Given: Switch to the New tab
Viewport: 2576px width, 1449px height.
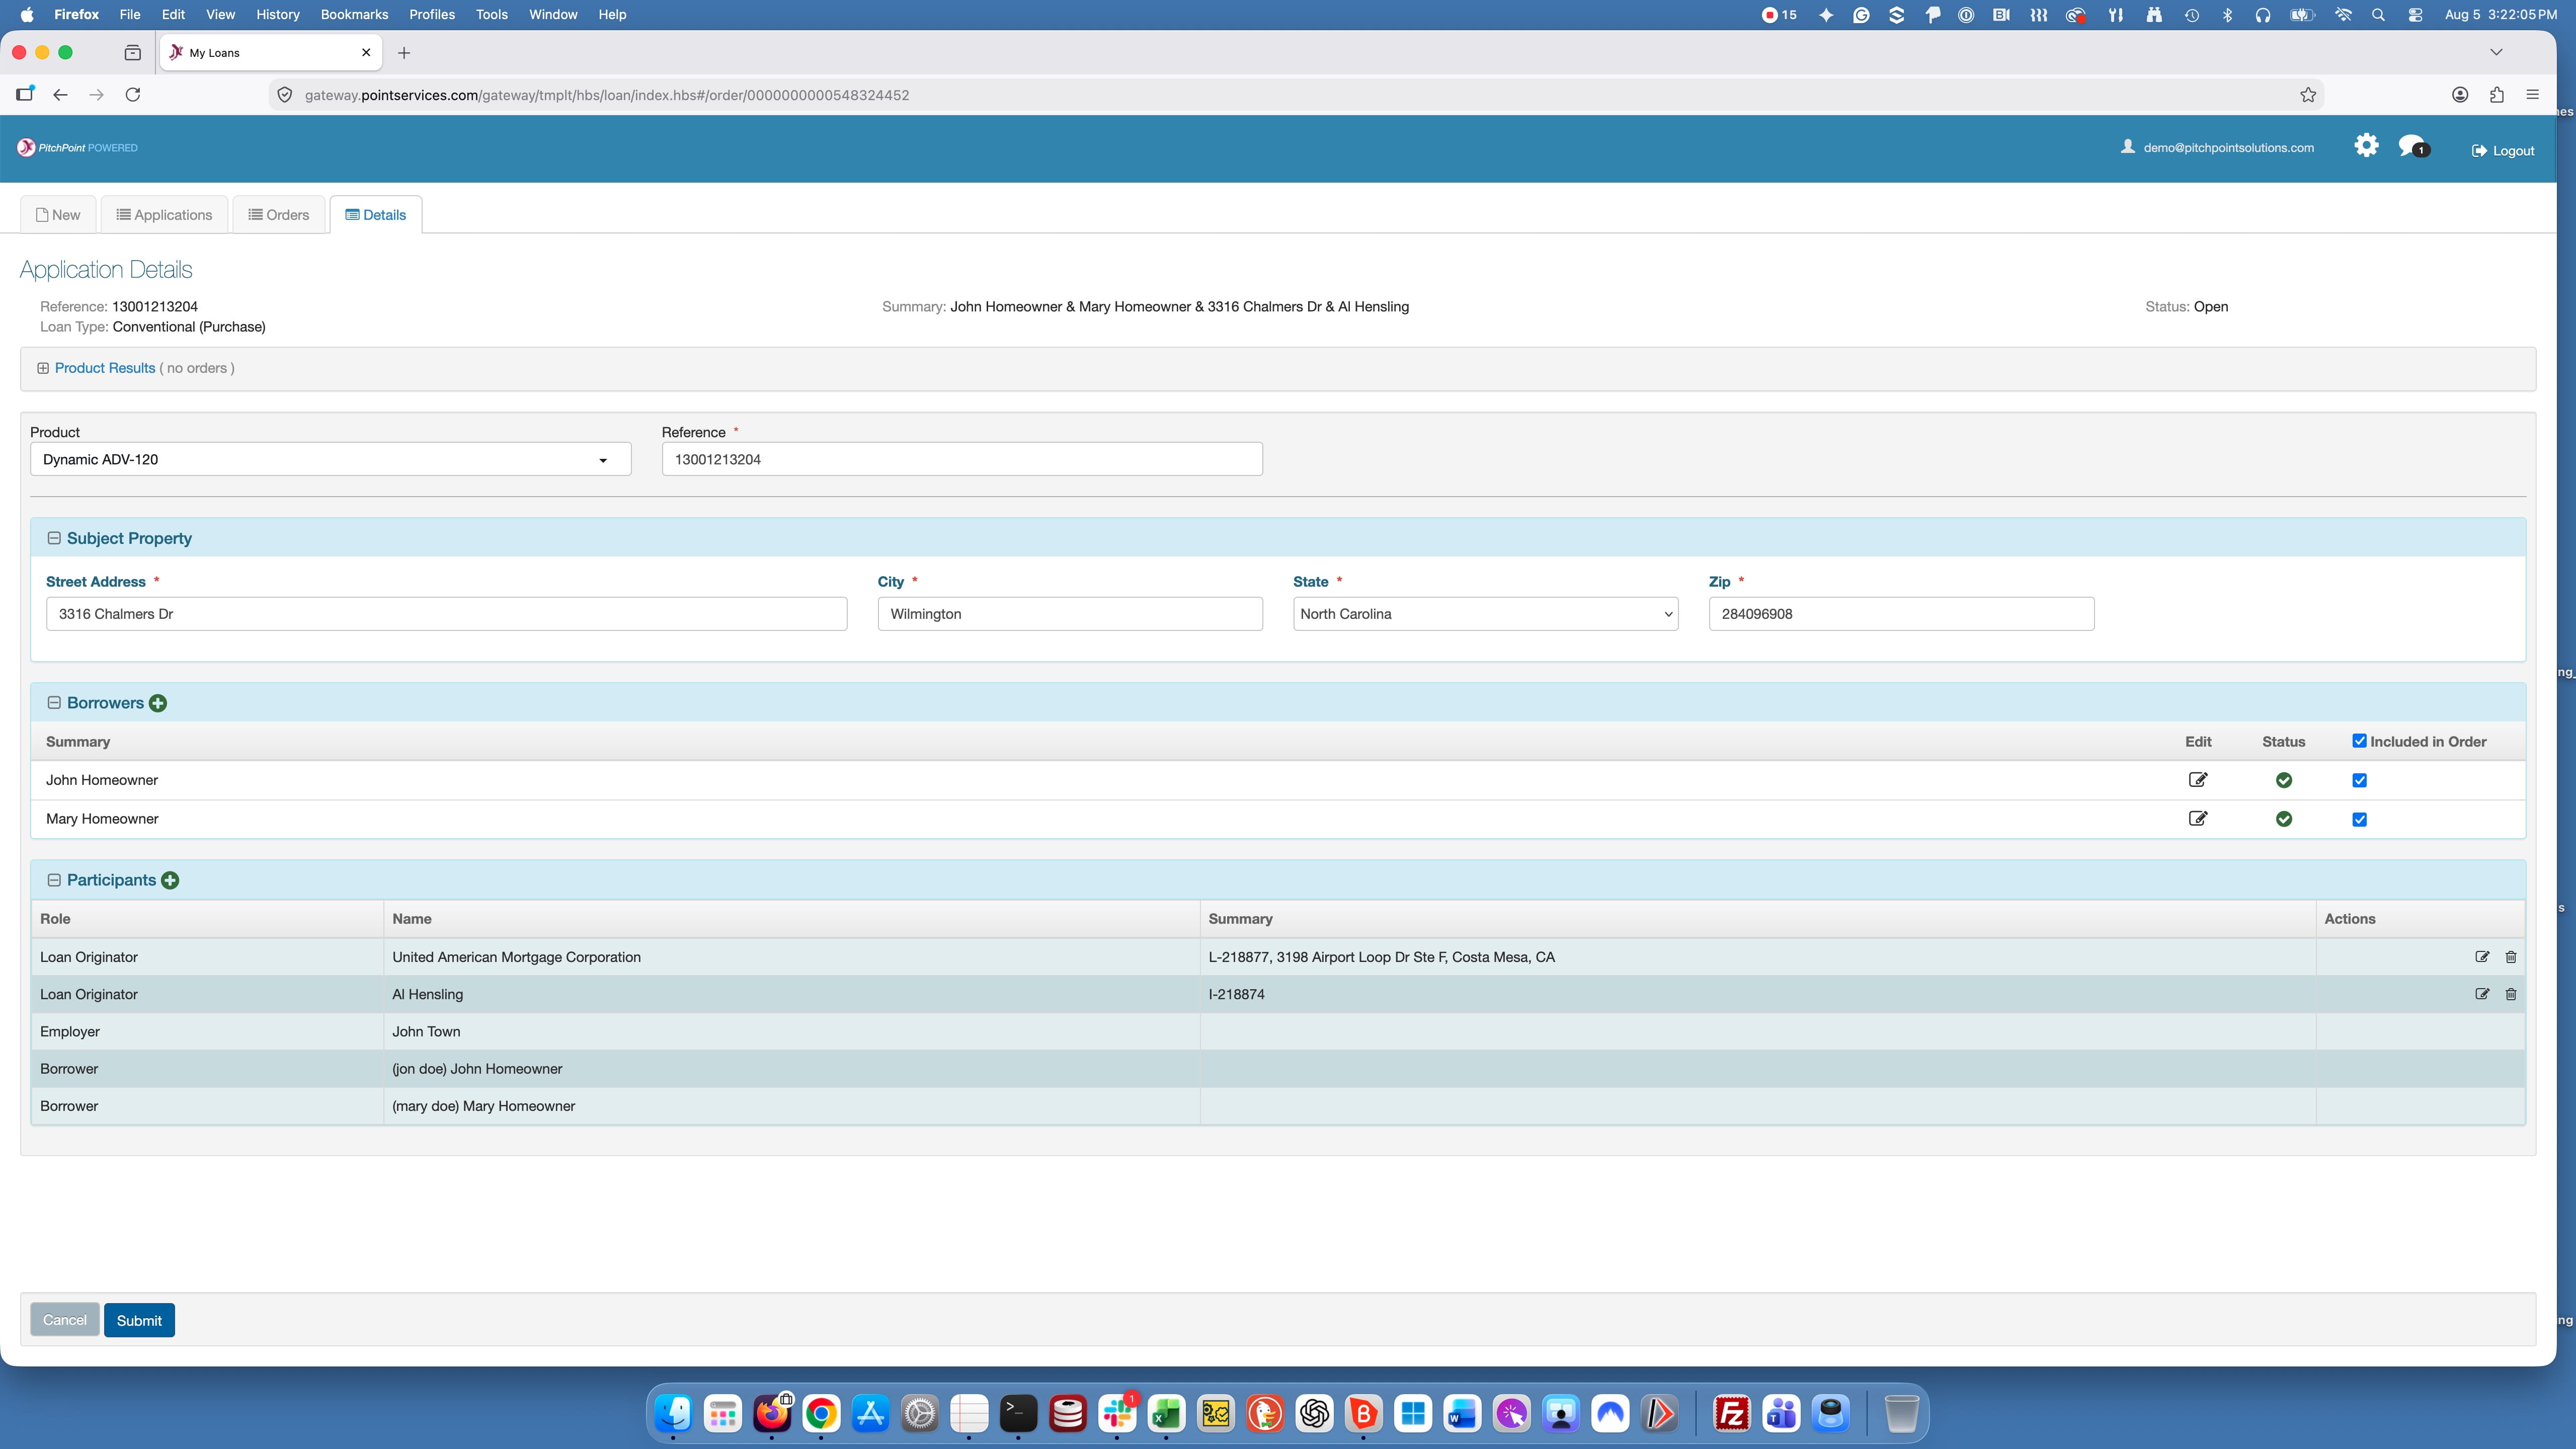Looking at the screenshot, I should coord(58,215).
